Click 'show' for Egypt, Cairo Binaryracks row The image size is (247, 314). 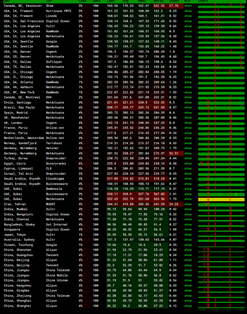pyautogui.click(x=188, y=164)
